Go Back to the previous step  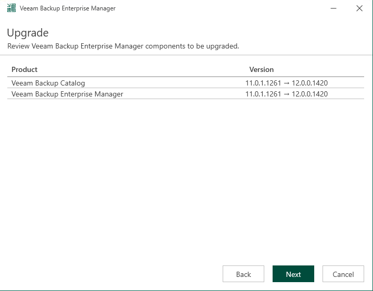(x=243, y=274)
